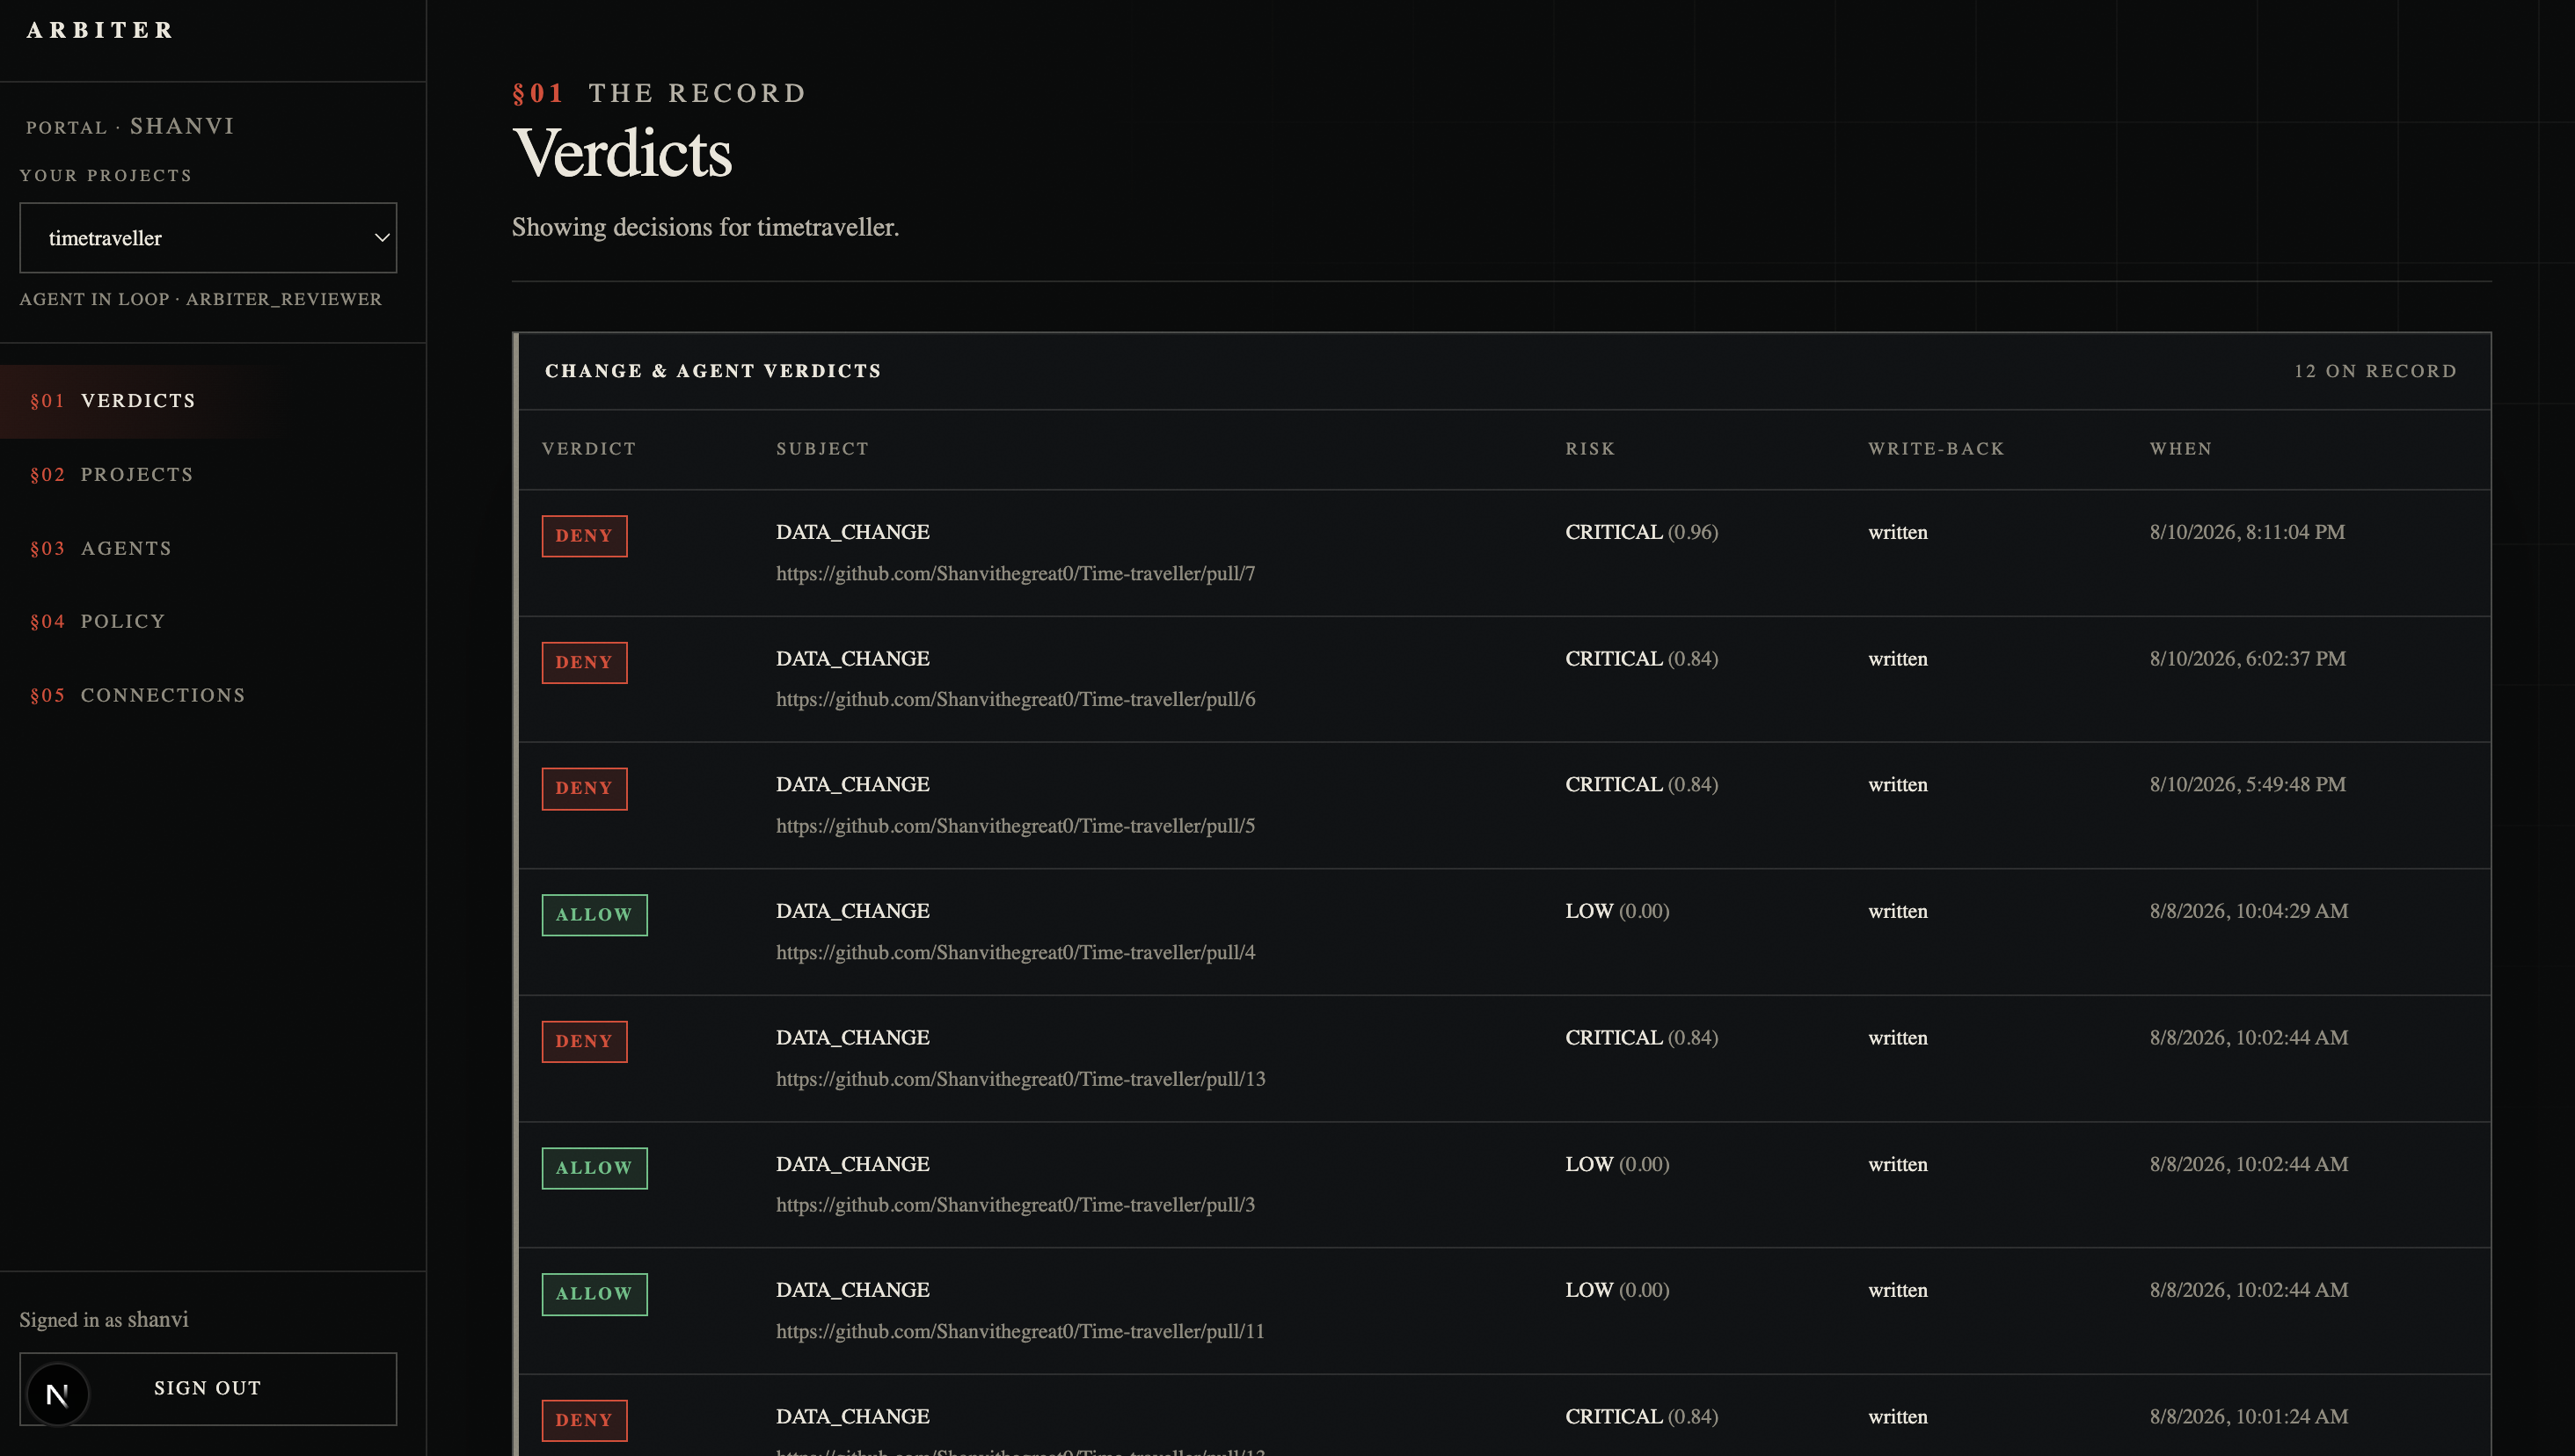The height and width of the screenshot is (1456, 2575).
Task: Open the pull/3 GitHub link
Action: [1015, 1205]
